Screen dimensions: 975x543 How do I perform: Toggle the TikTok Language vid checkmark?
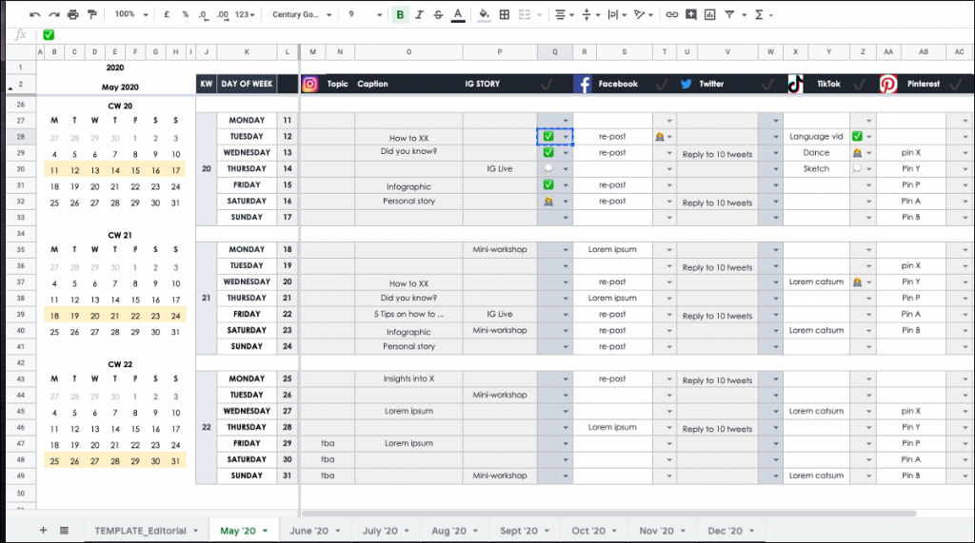(x=857, y=137)
